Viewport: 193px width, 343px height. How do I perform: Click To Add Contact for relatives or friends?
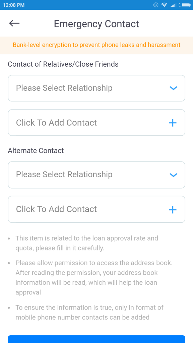(96, 123)
